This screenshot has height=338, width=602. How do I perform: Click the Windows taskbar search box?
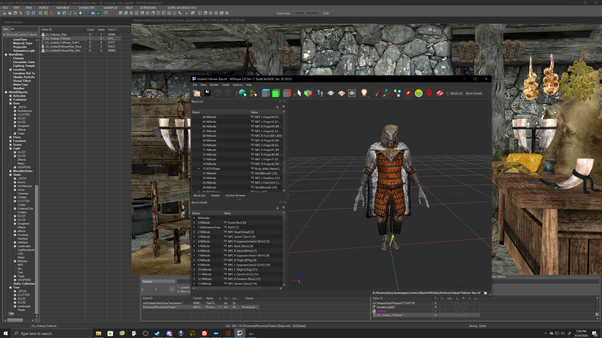(x=52, y=333)
